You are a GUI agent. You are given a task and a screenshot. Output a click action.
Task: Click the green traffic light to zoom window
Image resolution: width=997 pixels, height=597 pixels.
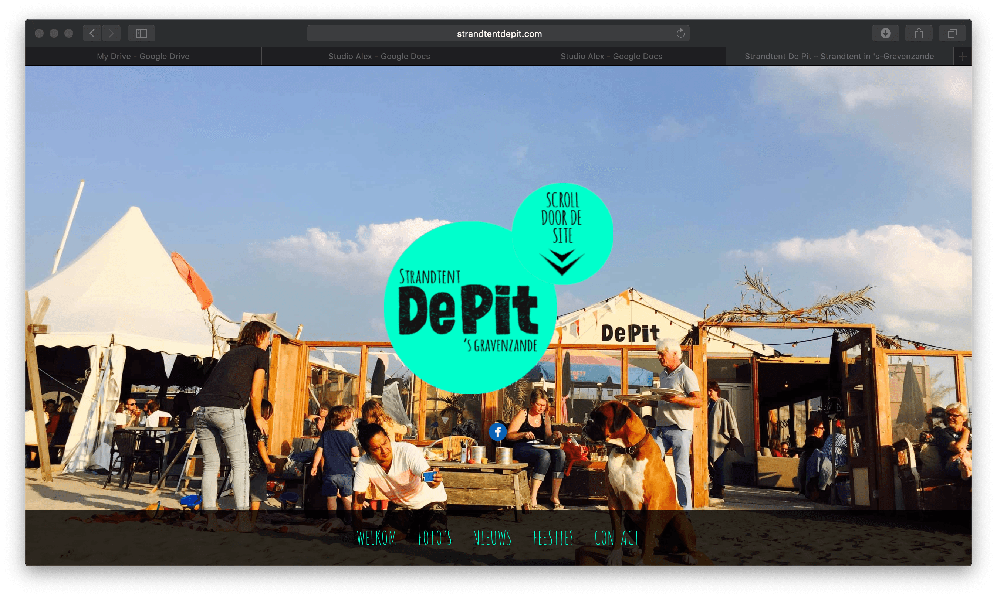[69, 33]
